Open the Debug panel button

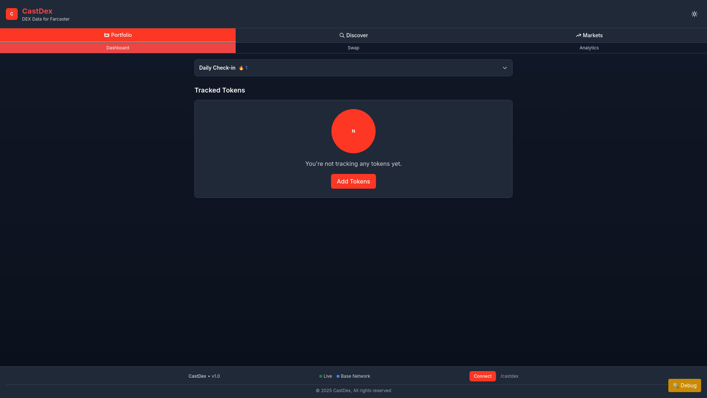point(685,385)
